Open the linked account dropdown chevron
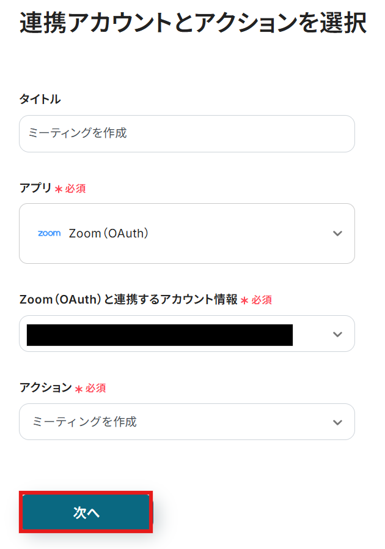The height and width of the screenshot is (549, 385). click(337, 334)
